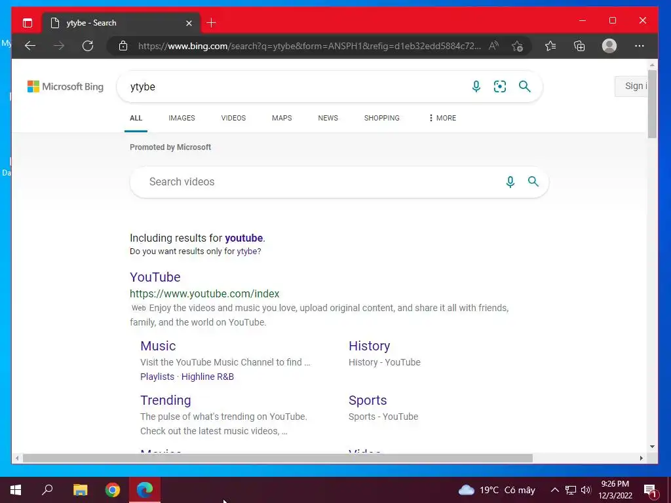Click the scroll right arrow

click(x=641, y=458)
